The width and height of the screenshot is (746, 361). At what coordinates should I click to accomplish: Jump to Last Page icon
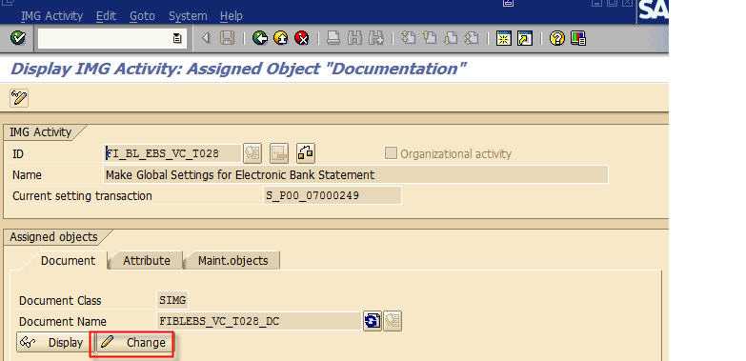471,38
